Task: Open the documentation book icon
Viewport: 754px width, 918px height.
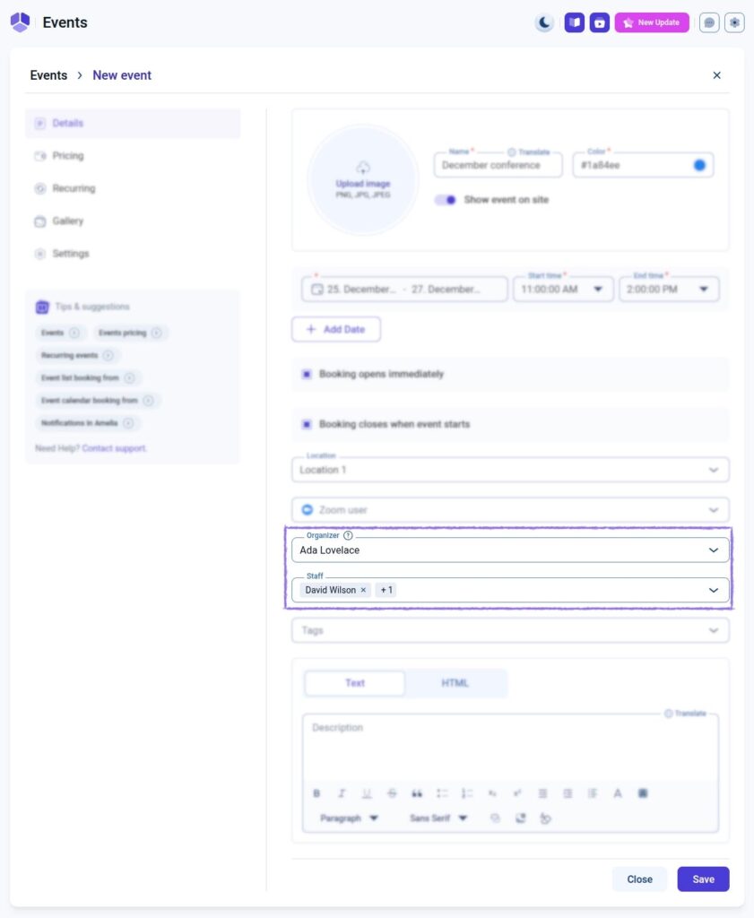Action: pyautogui.click(x=574, y=23)
